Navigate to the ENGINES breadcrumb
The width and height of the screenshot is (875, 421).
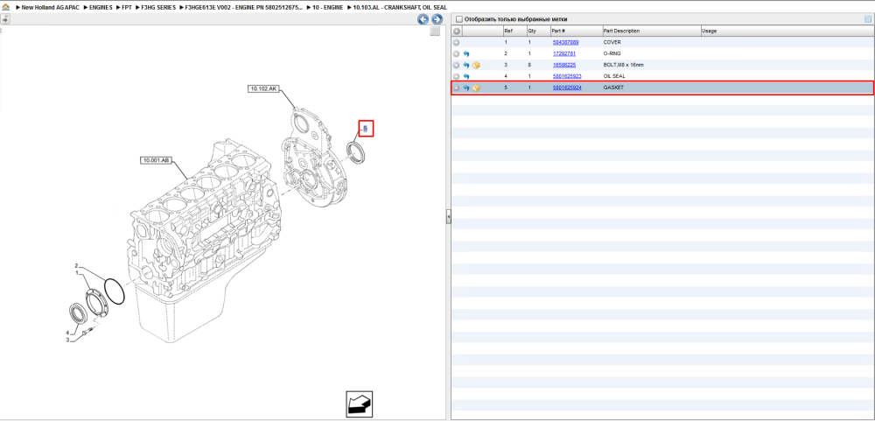(x=101, y=8)
